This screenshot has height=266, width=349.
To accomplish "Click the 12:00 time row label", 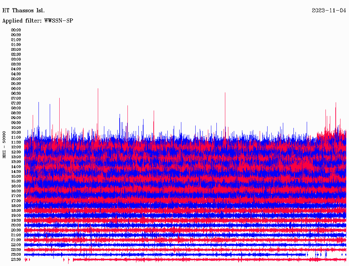I will click(16, 147).
